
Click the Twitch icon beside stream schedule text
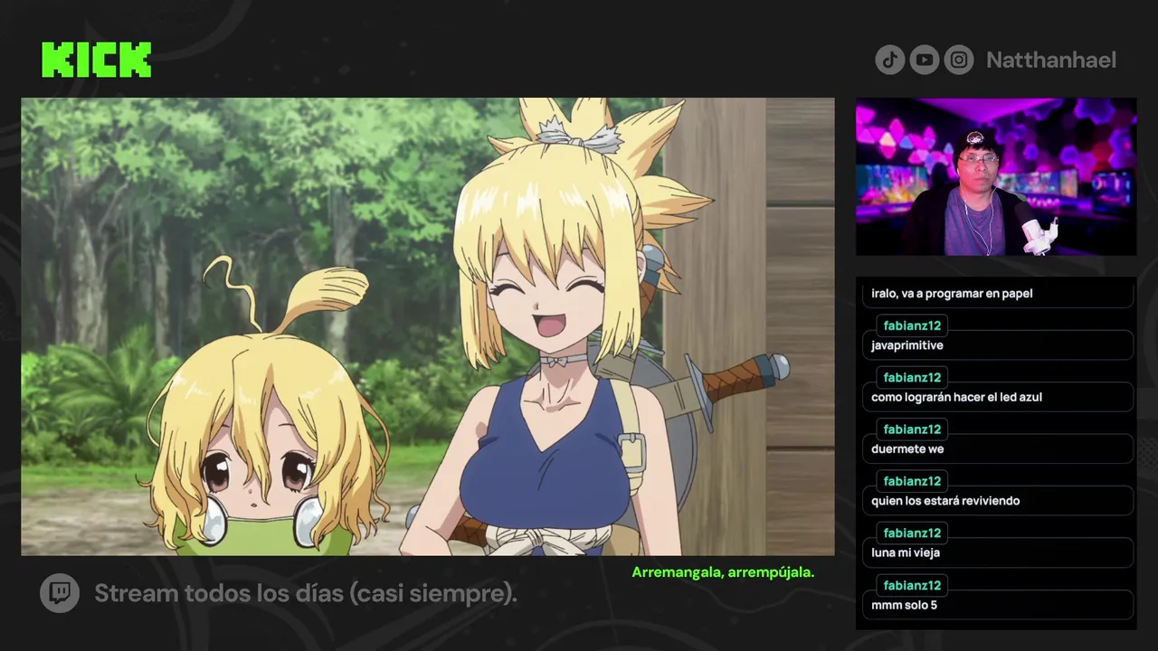[x=60, y=593]
